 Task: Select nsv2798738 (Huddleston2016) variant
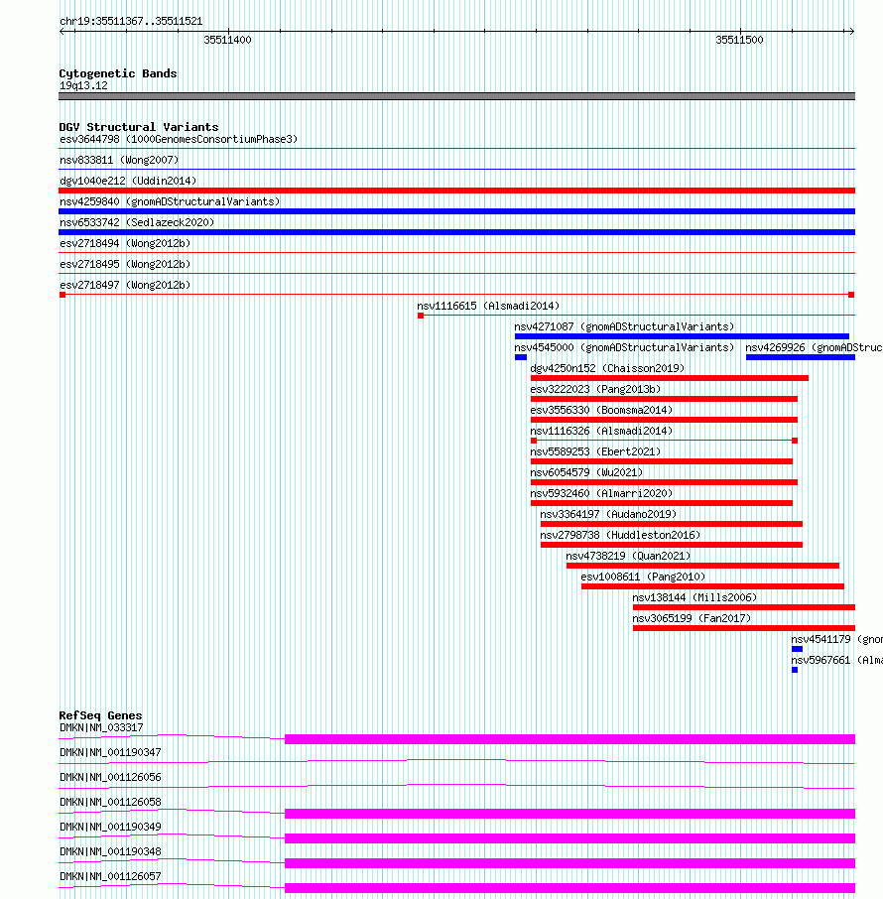(620, 535)
